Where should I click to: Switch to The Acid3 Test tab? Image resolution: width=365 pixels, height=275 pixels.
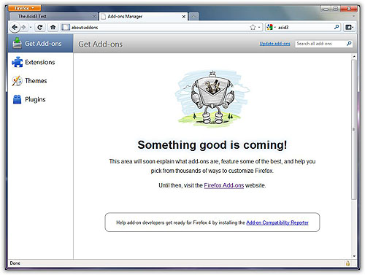tap(53, 16)
